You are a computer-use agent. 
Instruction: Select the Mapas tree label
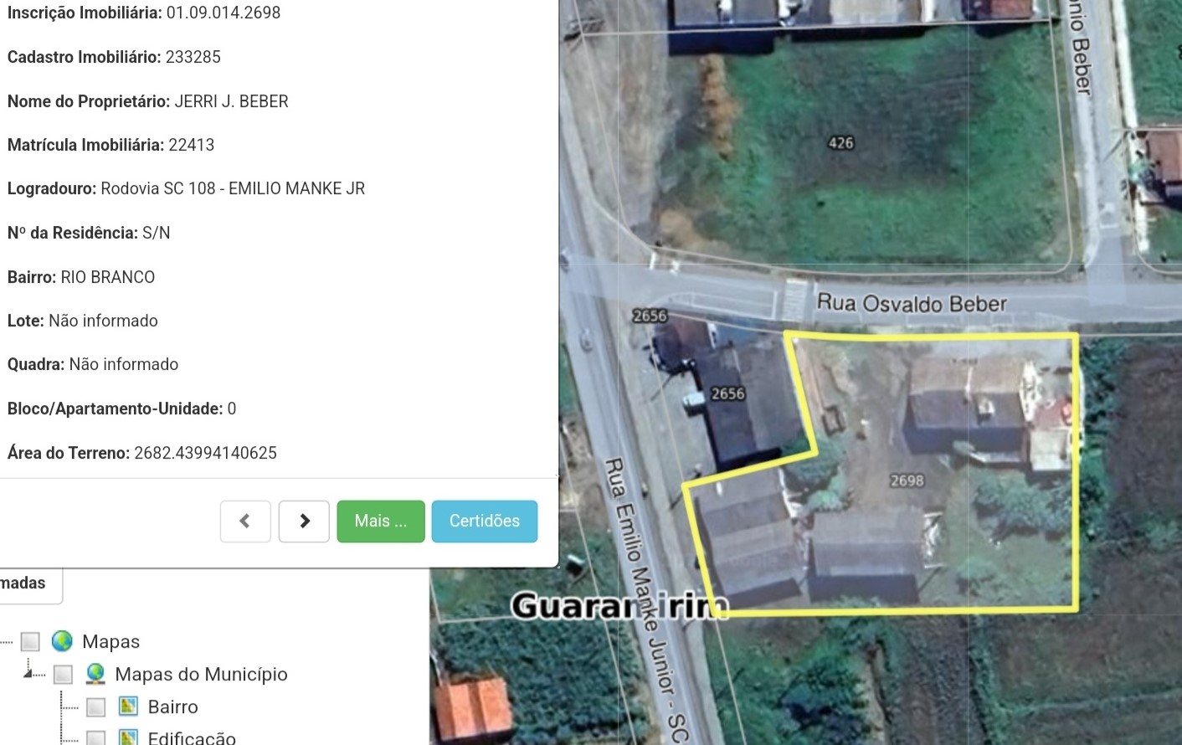coord(110,641)
